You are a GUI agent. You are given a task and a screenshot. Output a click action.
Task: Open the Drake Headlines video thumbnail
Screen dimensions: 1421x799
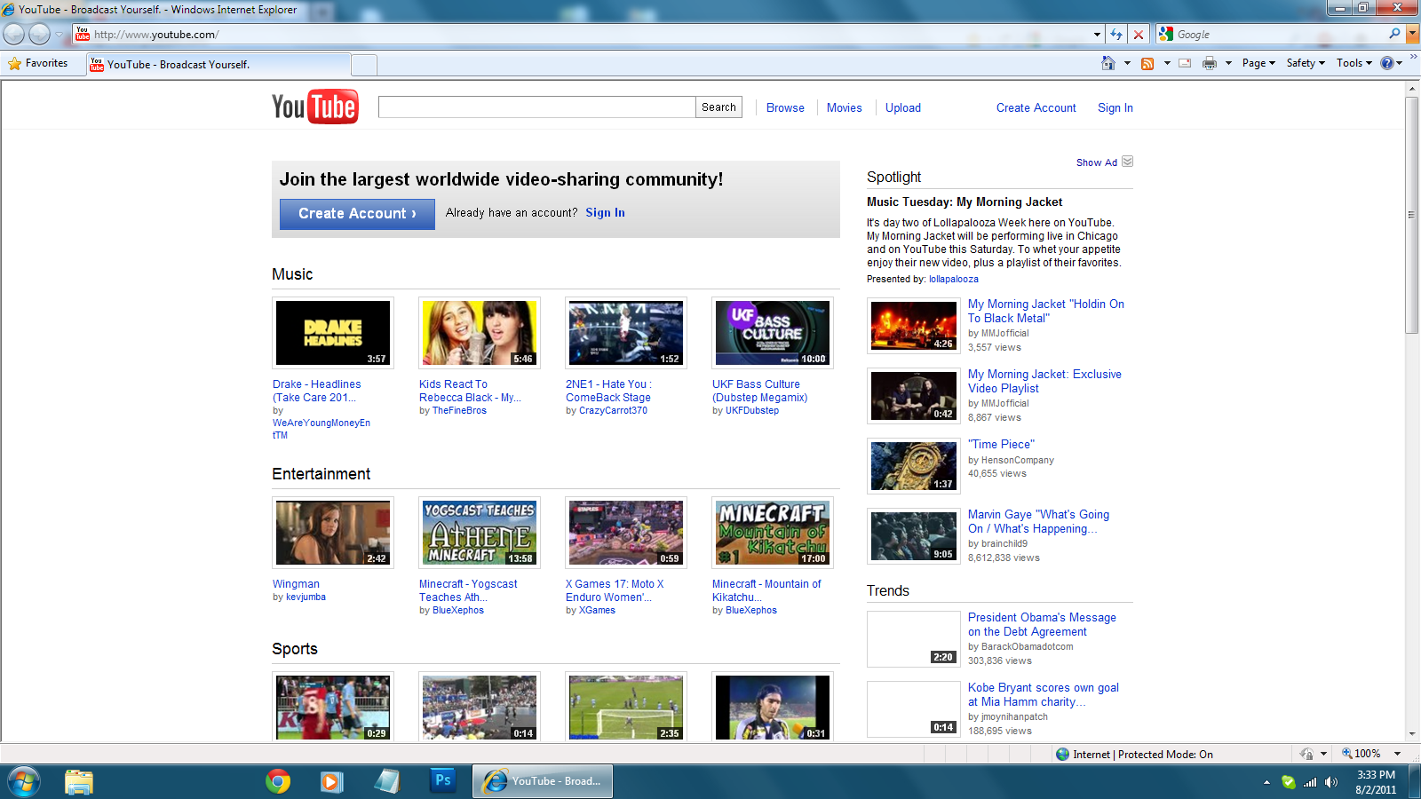(x=333, y=333)
